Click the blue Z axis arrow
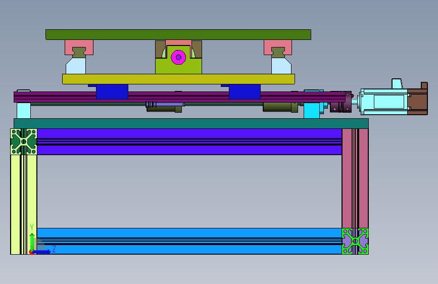This screenshot has height=284, width=438. tap(42, 252)
